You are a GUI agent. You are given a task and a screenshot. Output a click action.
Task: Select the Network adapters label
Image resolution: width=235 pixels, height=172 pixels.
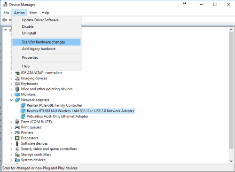pyautogui.click(x=35, y=100)
